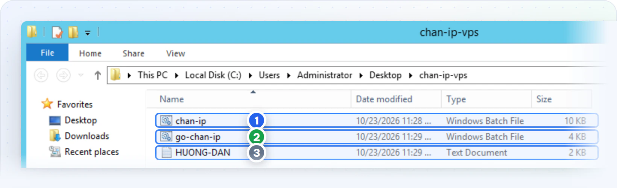
Task: Click the Favorites star icon
Action: coord(47,103)
